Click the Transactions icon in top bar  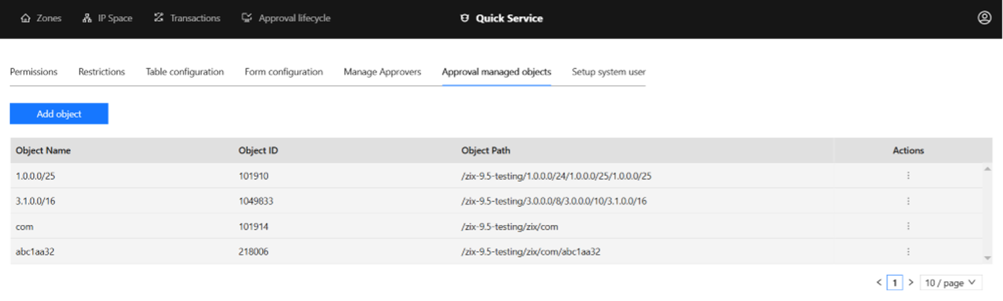pyautogui.click(x=159, y=18)
